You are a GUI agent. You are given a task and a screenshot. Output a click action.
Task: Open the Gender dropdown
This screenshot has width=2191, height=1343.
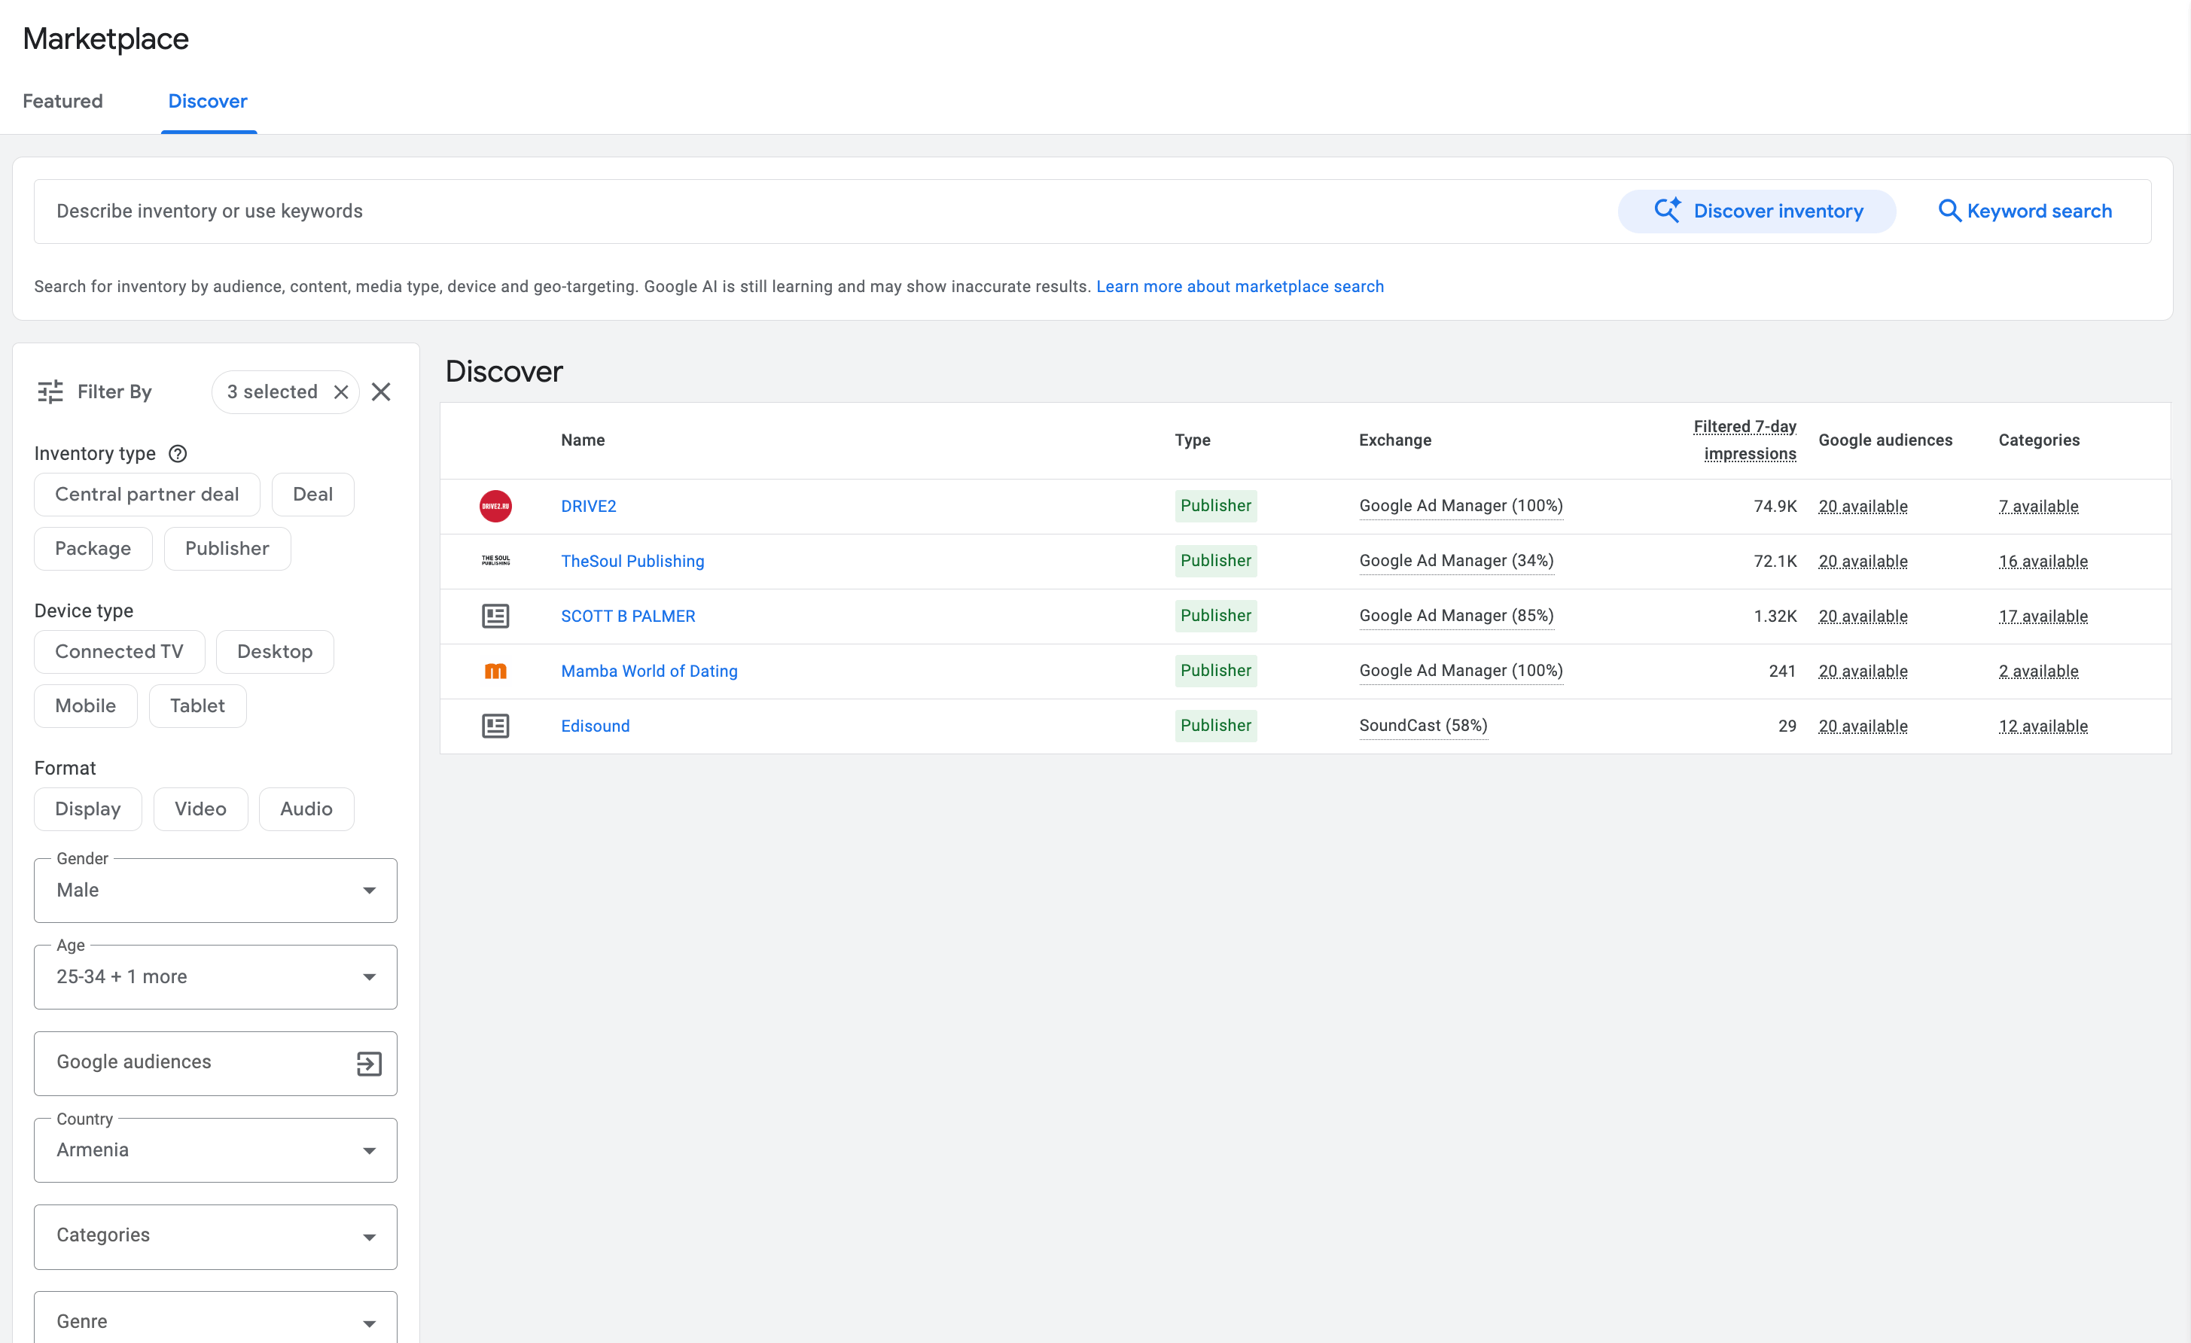[x=215, y=890]
